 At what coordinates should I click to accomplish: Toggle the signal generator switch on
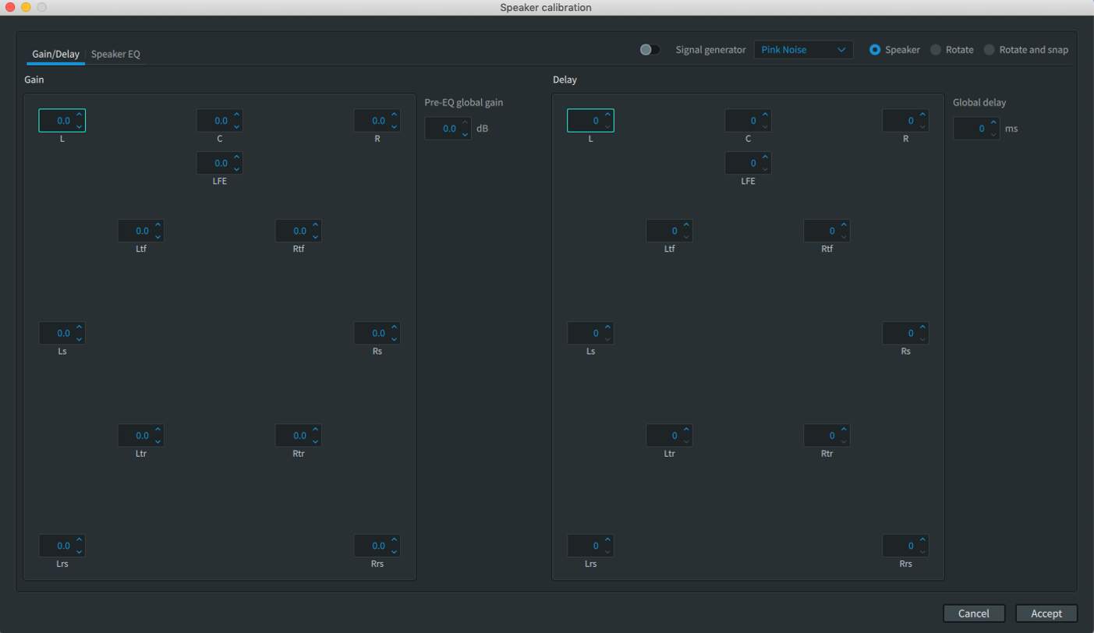pos(650,50)
